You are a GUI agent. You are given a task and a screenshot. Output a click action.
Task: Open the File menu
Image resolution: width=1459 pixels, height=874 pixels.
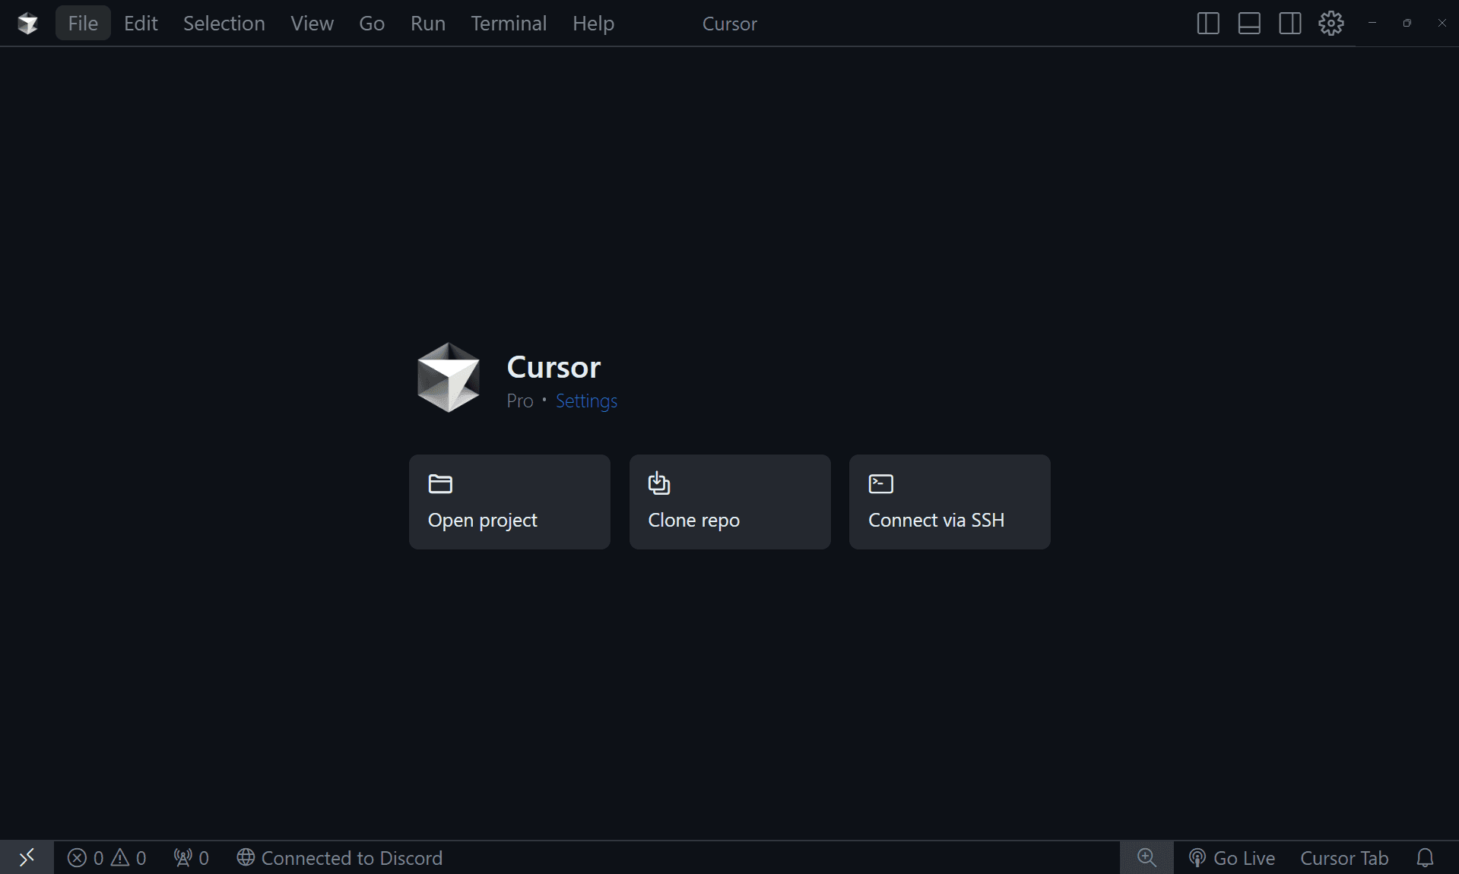coord(82,23)
